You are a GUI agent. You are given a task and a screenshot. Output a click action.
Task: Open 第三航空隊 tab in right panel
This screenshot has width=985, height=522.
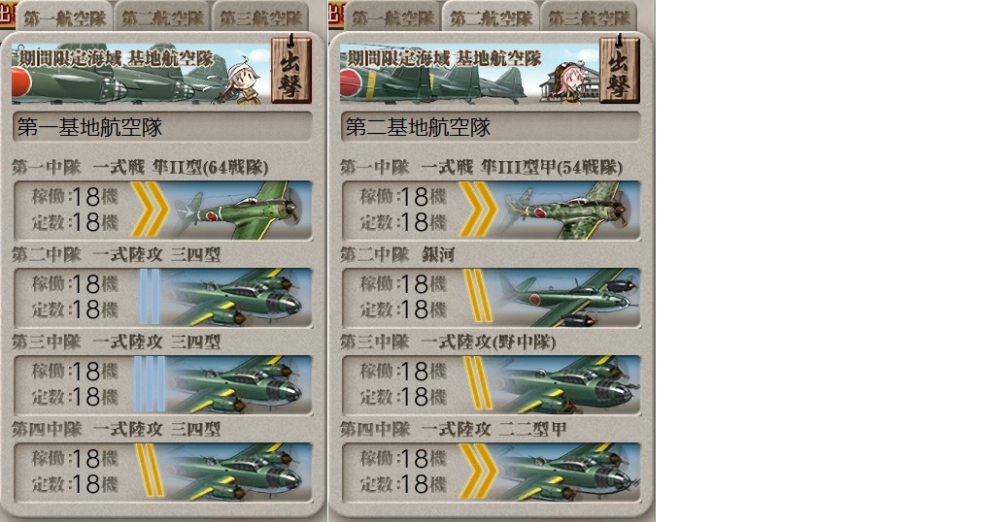589,16
